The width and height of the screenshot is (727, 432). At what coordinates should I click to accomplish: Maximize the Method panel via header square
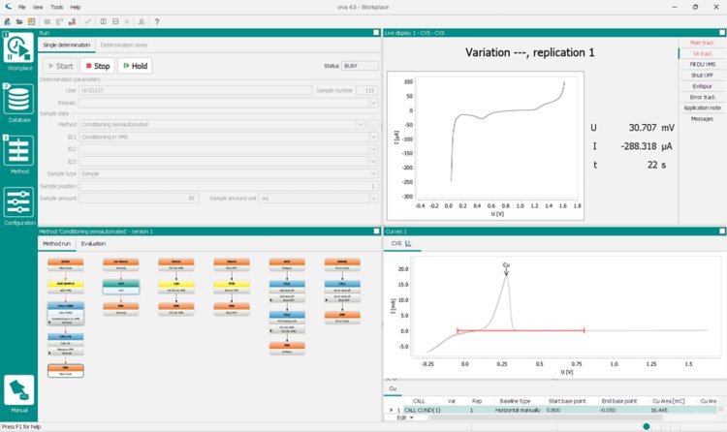376,231
